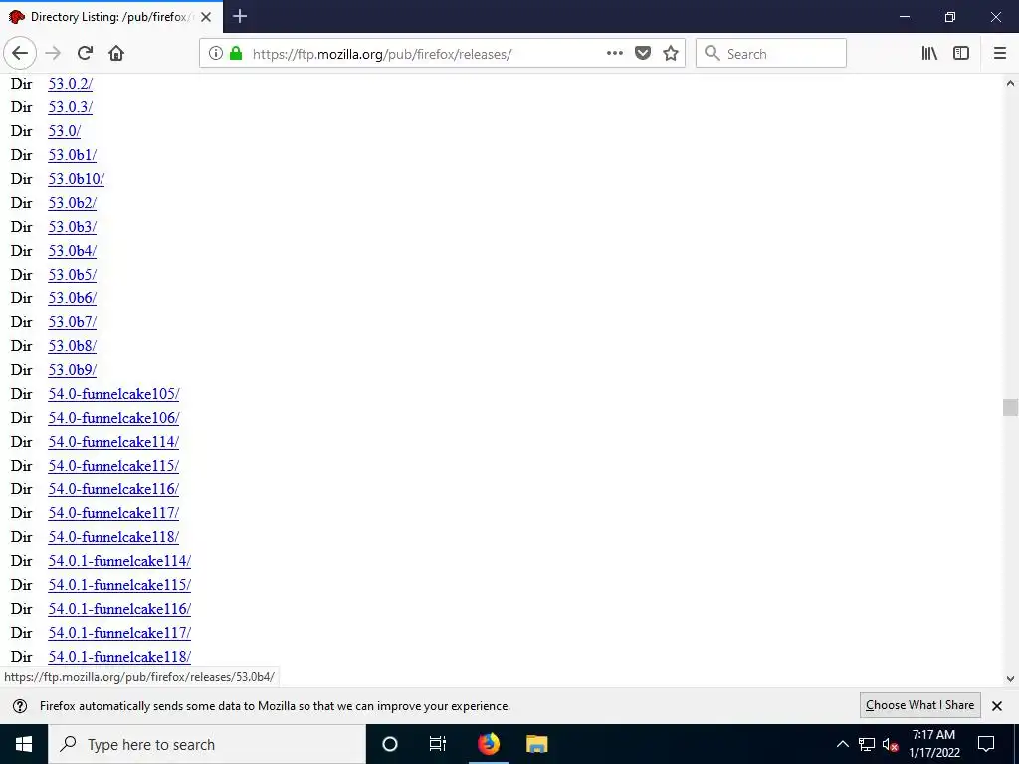
Task: Open the 53.0b5/ directory link
Action: [72, 275]
